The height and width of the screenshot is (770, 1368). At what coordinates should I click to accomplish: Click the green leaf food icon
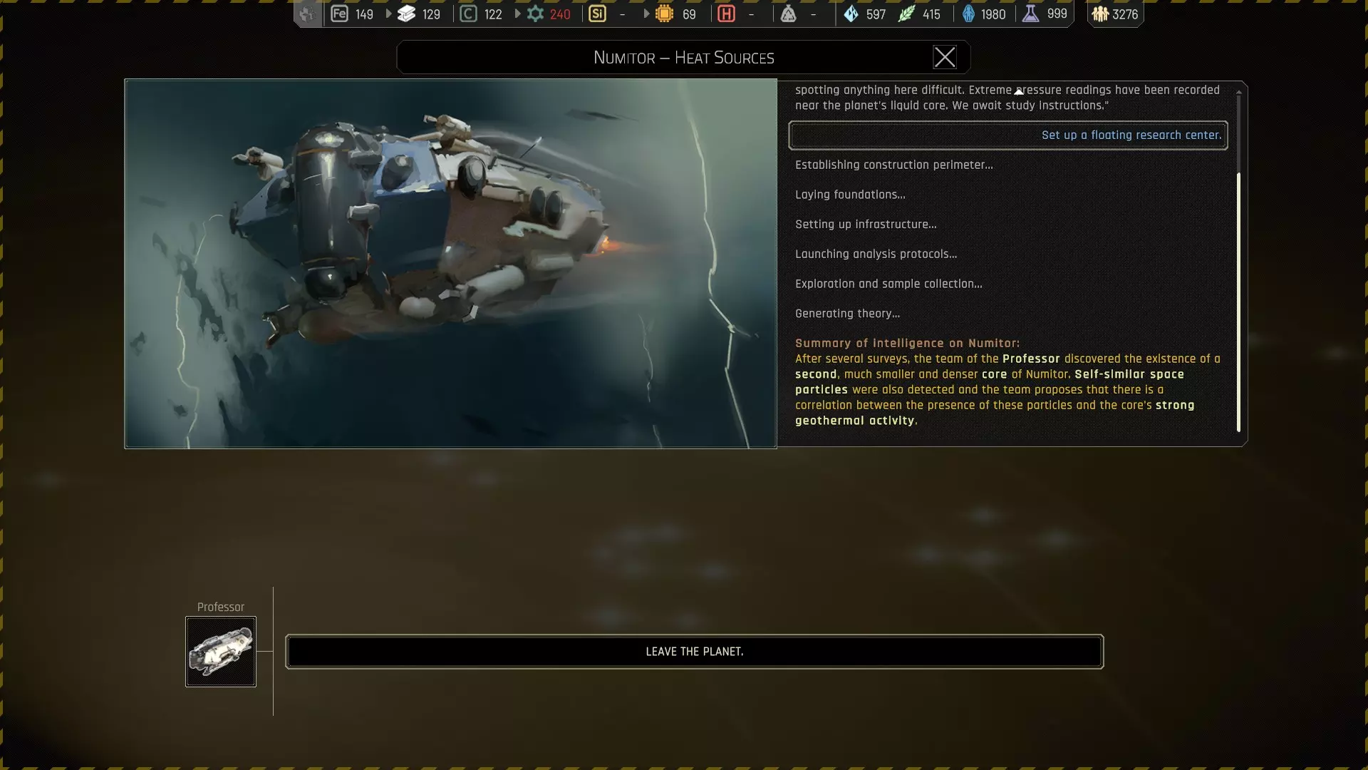906,14
